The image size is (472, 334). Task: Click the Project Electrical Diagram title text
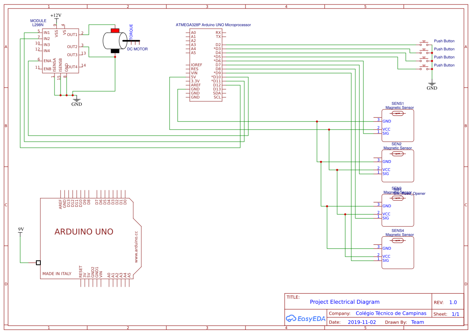point(344,302)
